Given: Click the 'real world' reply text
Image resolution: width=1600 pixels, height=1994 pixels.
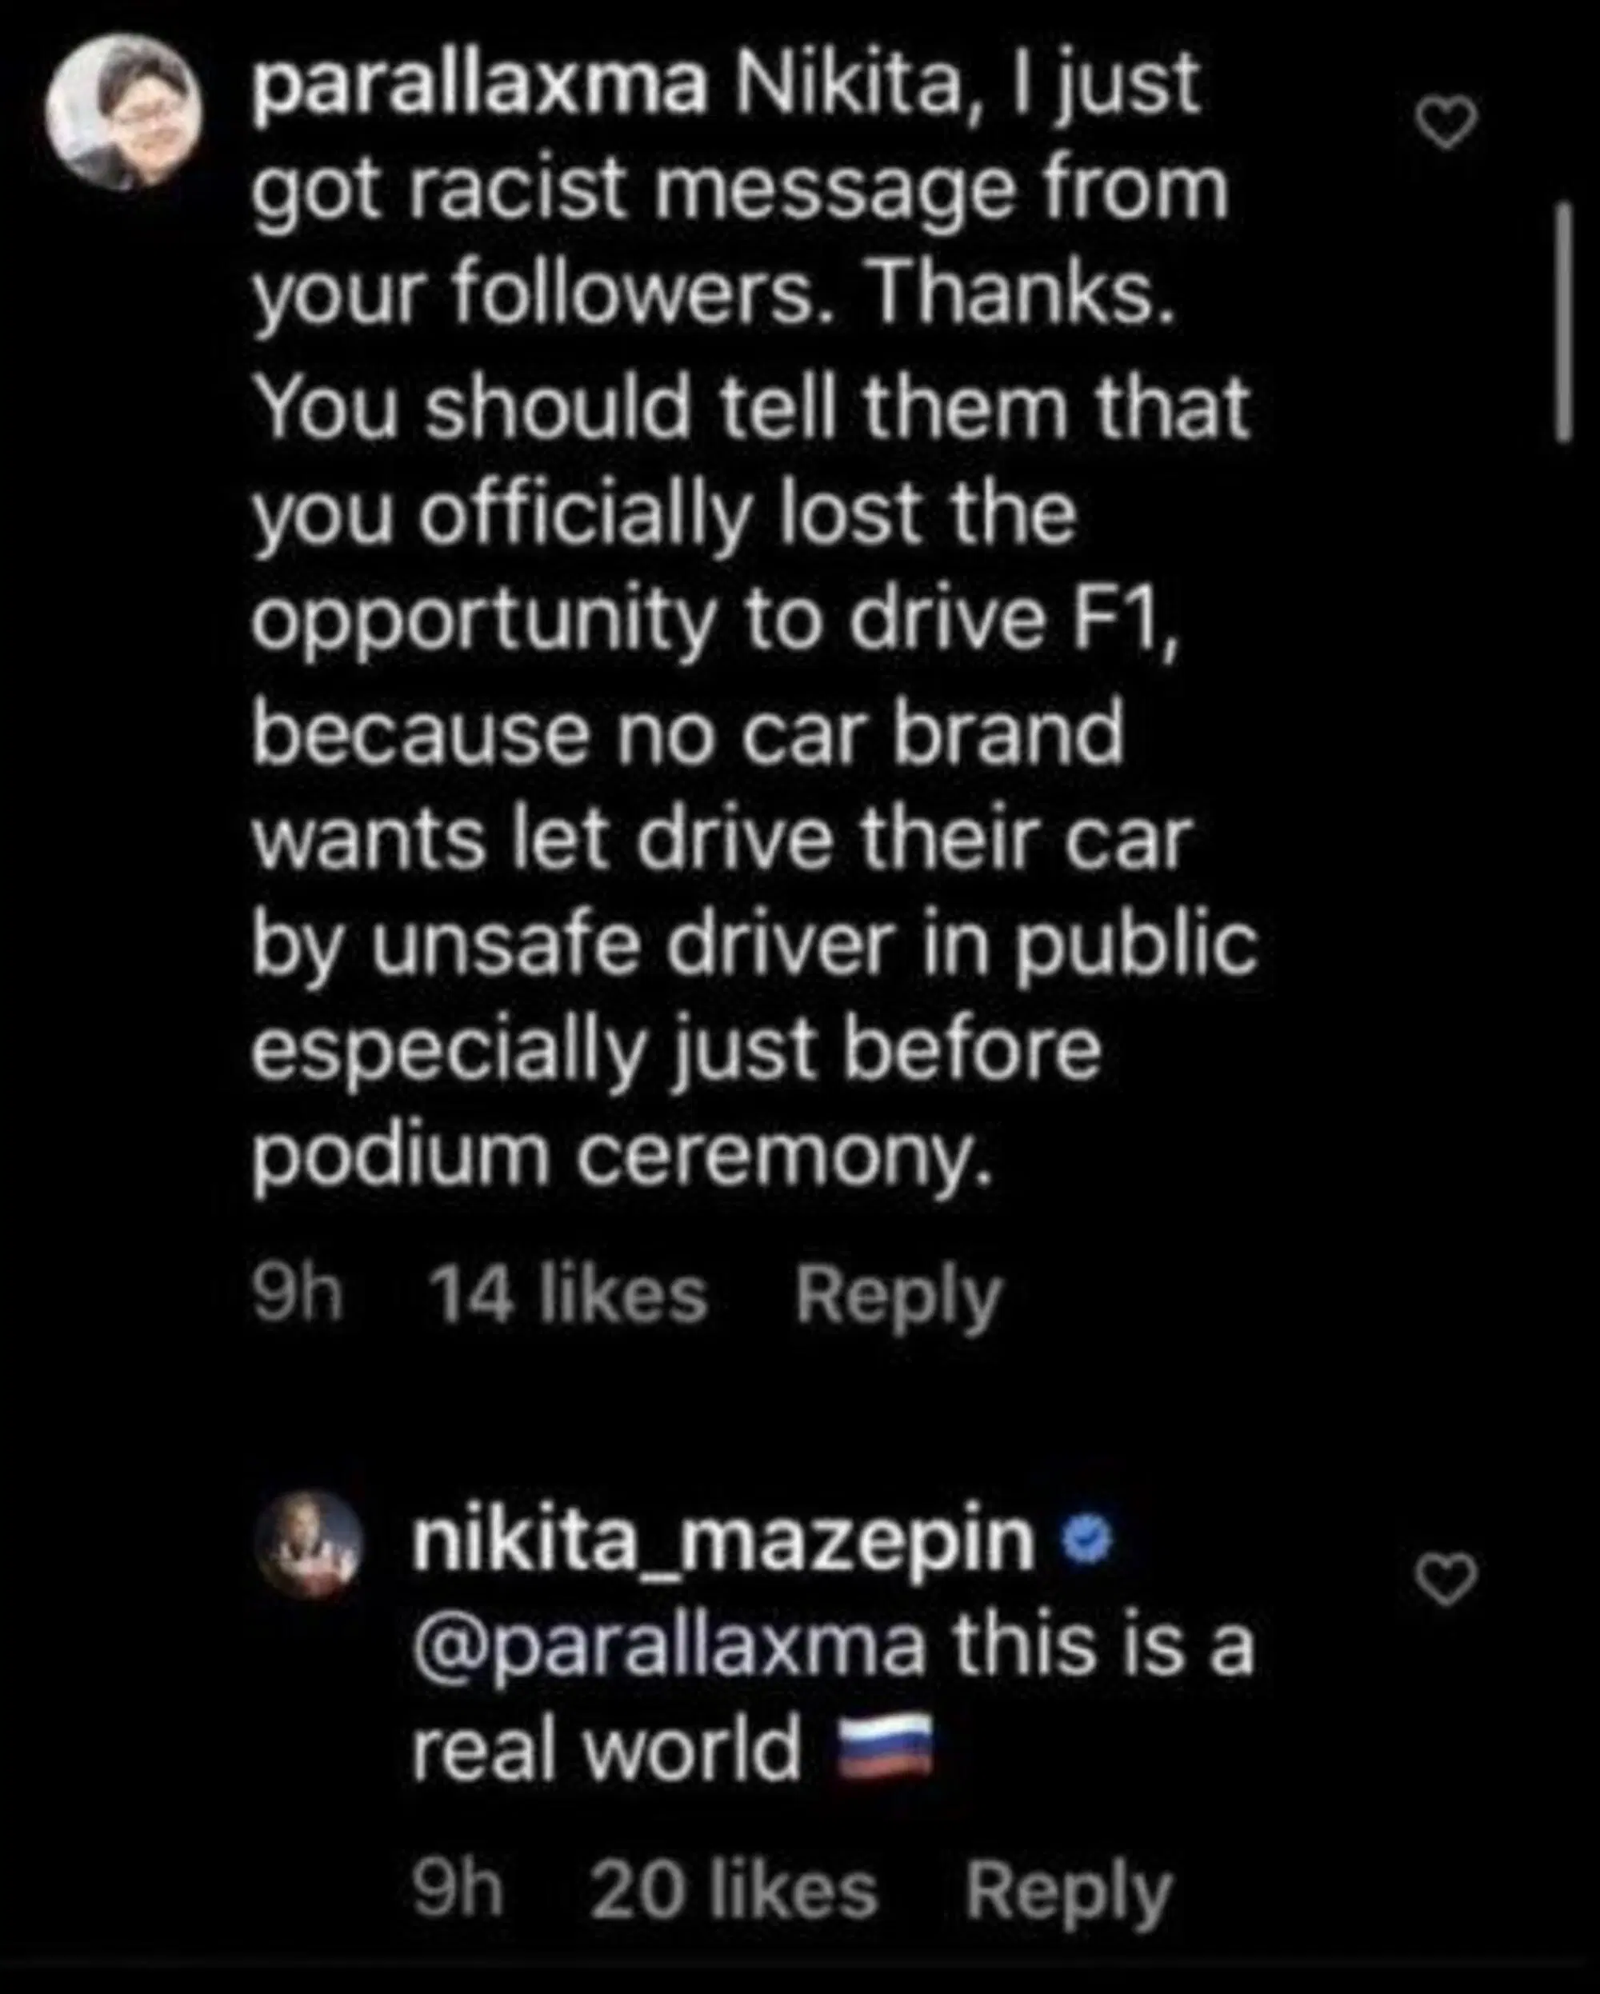Looking at the screenshot, I should [606, 1750].
